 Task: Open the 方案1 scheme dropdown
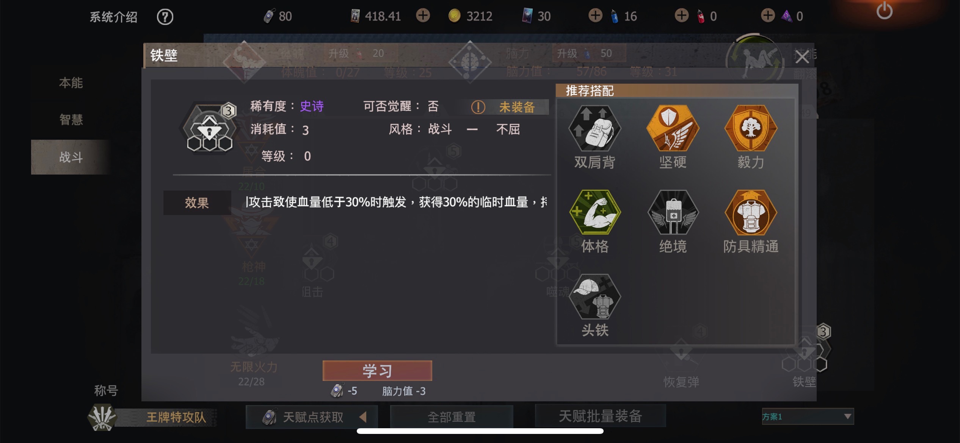(x=808, y=416)
